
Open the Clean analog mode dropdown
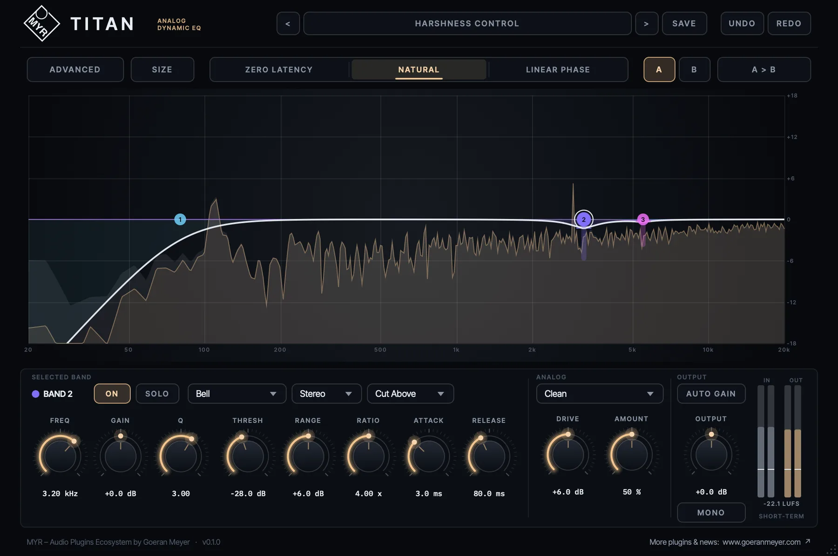(600, 394)
